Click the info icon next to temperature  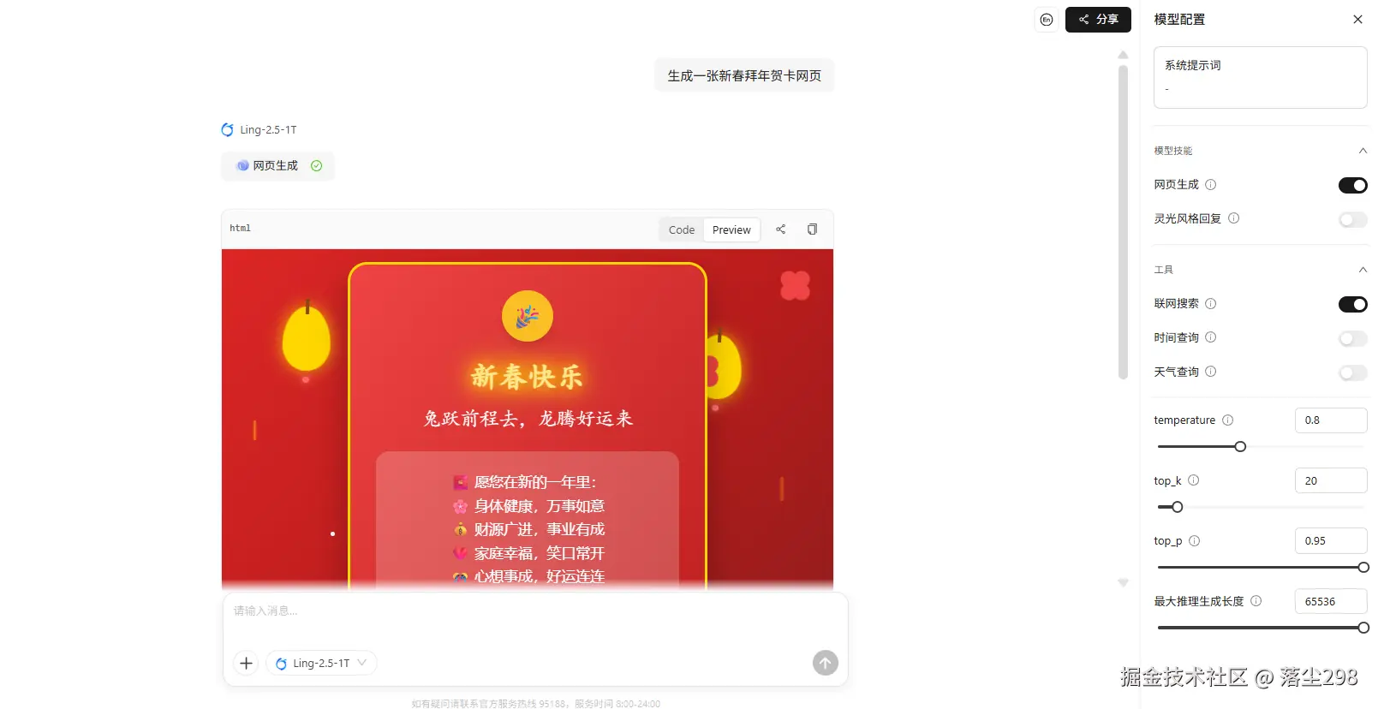point(1227,420)
